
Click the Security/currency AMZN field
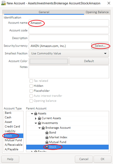60,46
